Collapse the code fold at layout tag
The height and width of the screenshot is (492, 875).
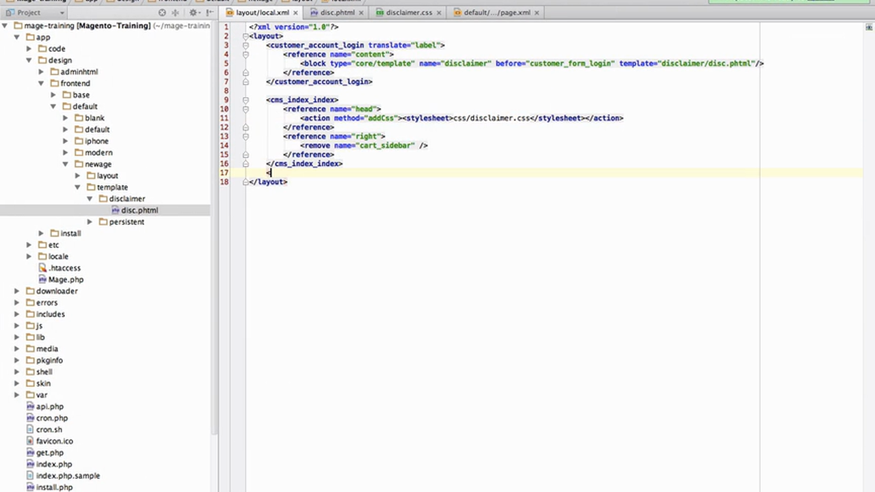pyautogui.click(x=245, y=36)
